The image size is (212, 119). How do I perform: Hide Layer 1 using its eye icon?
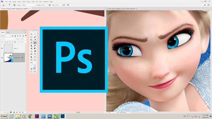coord(2,48)
